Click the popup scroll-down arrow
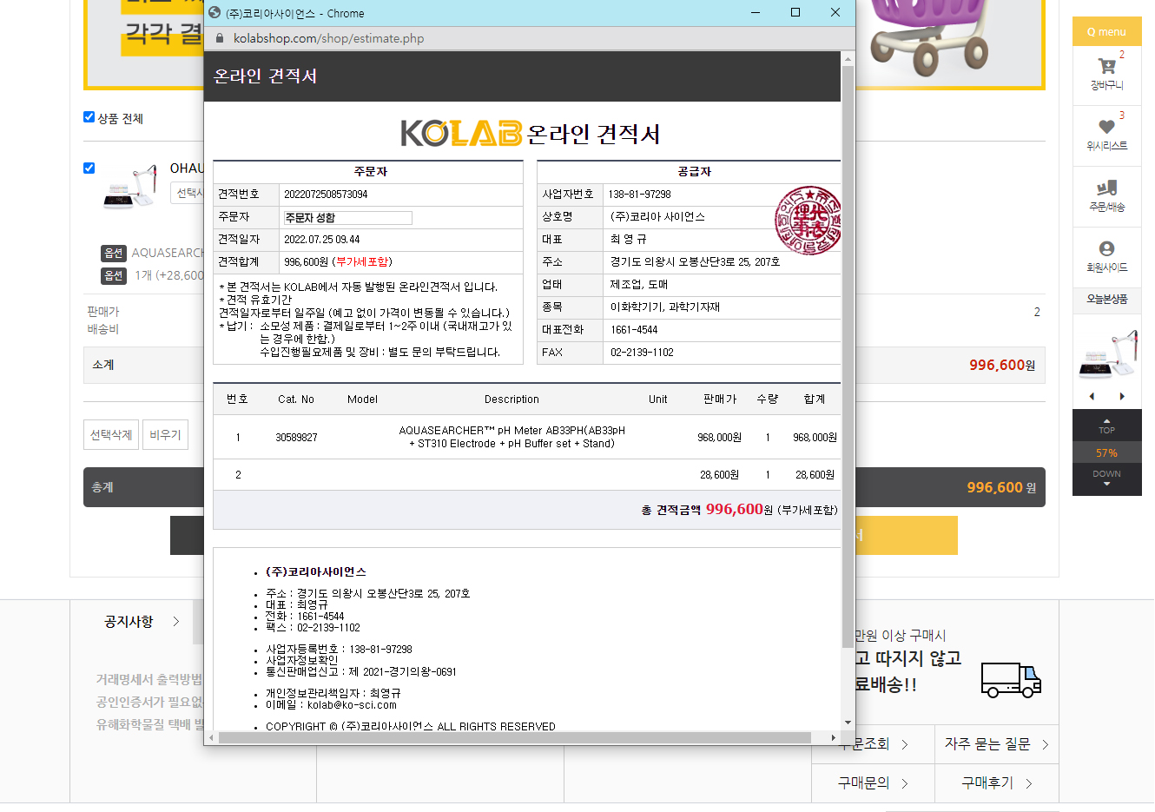This screenshot has height=812, width=1155. 848,723
